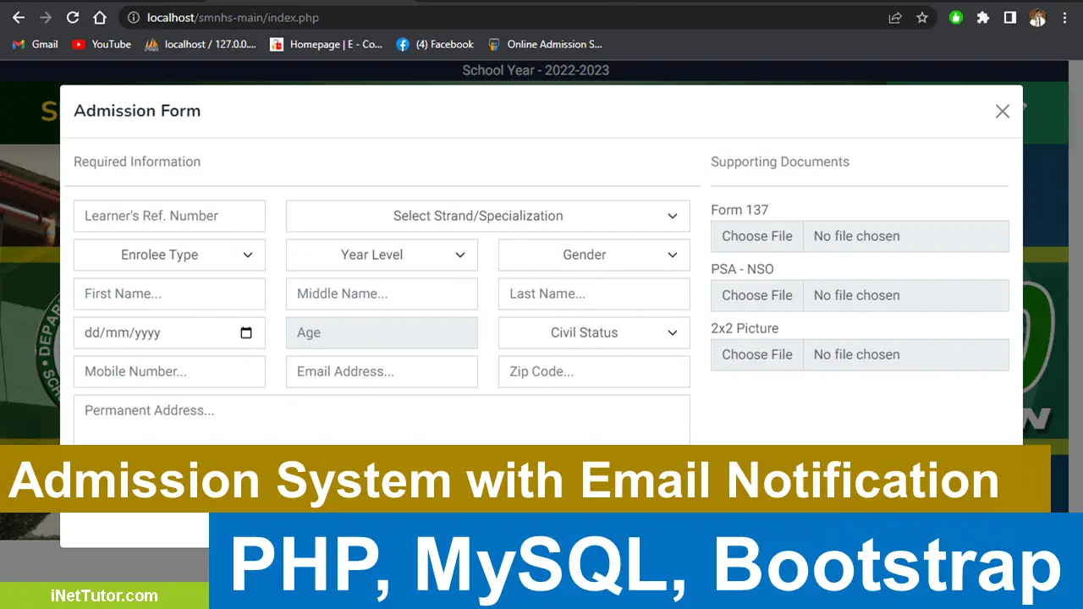Open the Gender selection dropdown
Viewport: 1083px width, 609px height.
tap(593, 255)
